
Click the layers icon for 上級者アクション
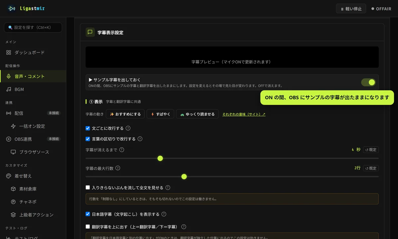click(13, 215)
